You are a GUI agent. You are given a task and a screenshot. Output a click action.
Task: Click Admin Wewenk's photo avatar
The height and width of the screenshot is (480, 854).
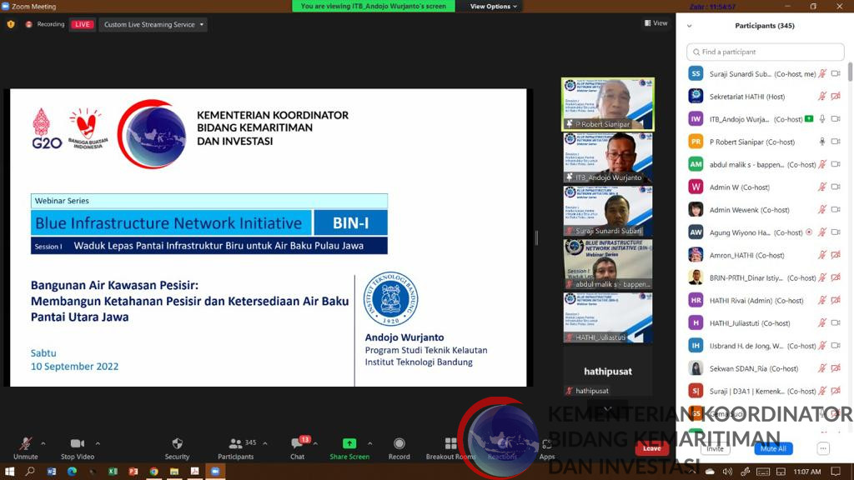[696, 209]
